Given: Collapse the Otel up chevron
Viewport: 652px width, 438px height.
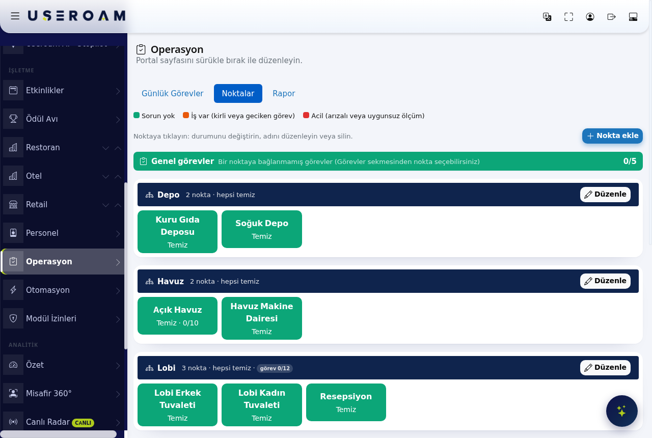Looking at the screenshot, I should pyautogui.click(x=118, y=177).
